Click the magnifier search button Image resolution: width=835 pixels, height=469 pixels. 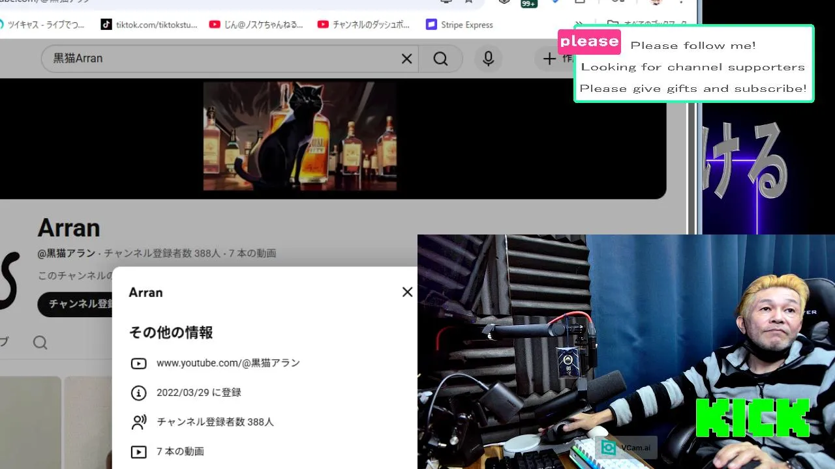point(440,59)
